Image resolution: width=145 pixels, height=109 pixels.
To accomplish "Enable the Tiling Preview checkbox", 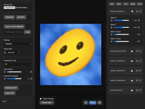I will pyautogui.click(x=41, y=99).
